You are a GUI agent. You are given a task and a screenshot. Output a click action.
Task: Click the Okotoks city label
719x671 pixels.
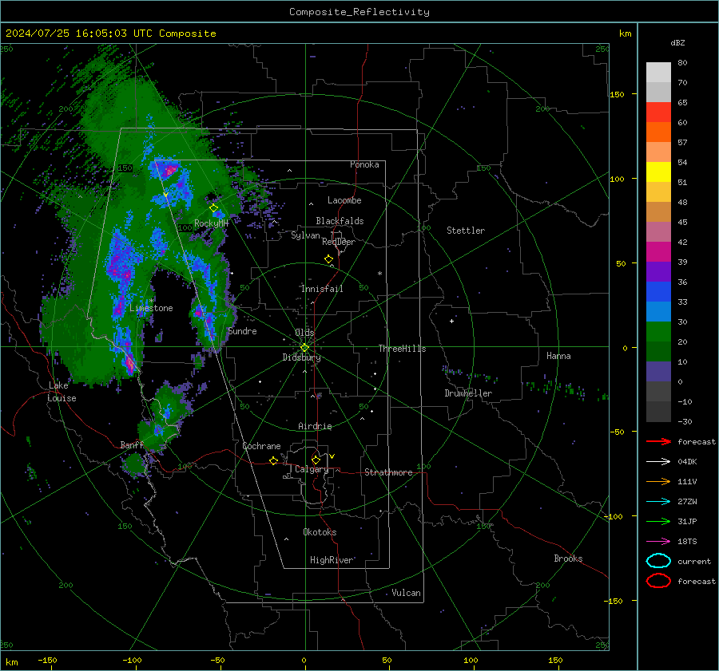320,532
